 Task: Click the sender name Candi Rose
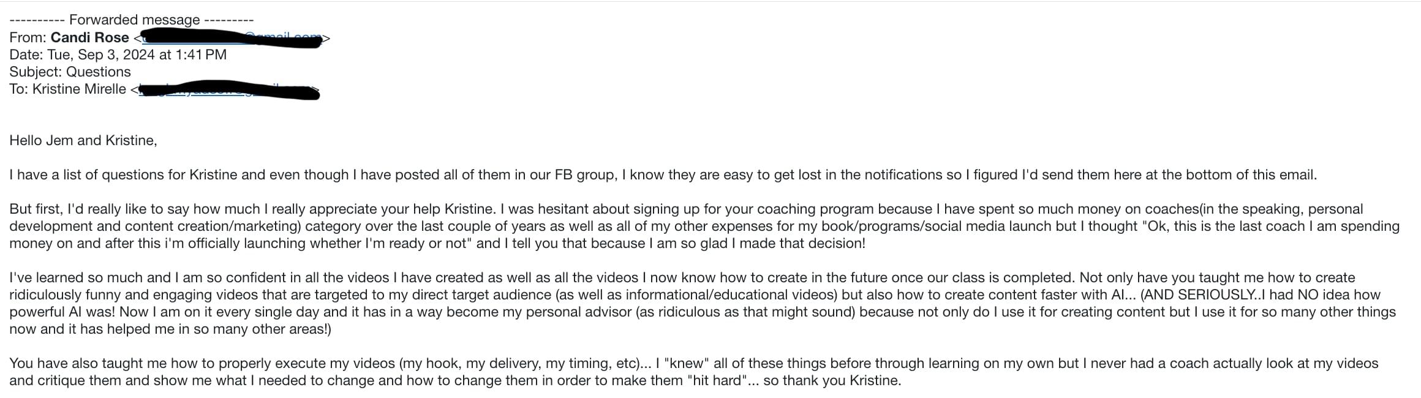pyautogui.click(x=89, y=37)
